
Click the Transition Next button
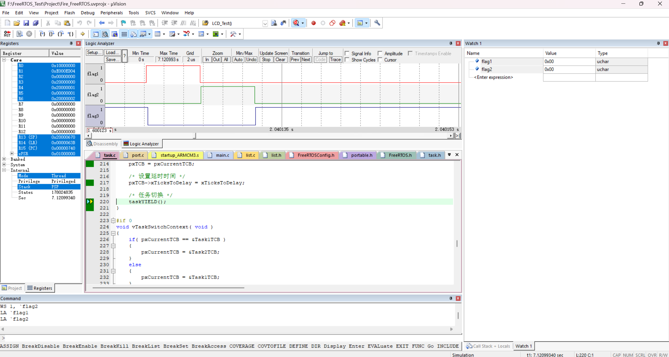point(306,60)
